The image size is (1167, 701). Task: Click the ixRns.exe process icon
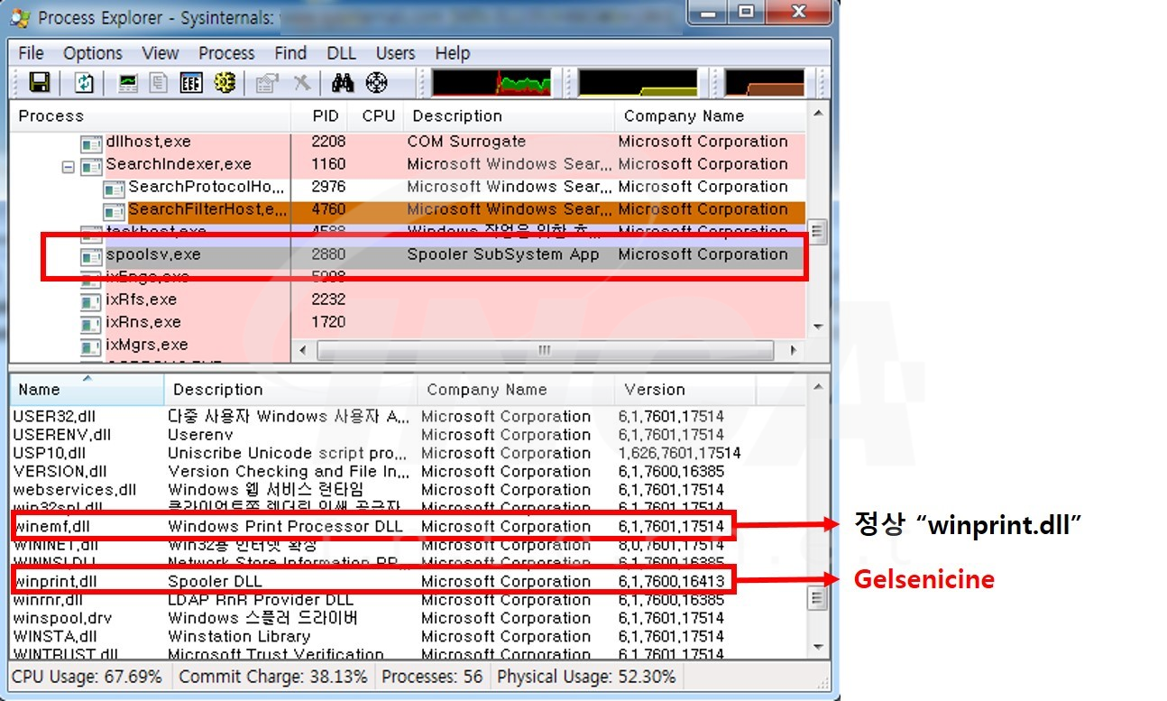(x=91, y=323)
